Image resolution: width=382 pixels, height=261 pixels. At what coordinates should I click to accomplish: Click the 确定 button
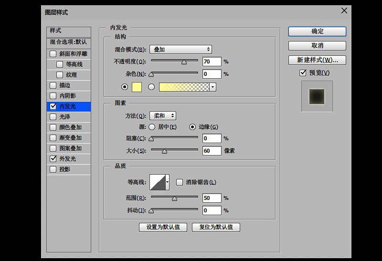[x=317, y=31]
